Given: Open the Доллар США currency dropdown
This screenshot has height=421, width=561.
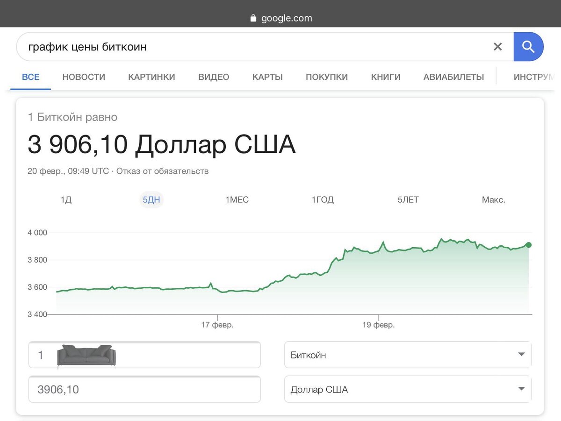Looking at the screenshot, I should coord(408,389).
